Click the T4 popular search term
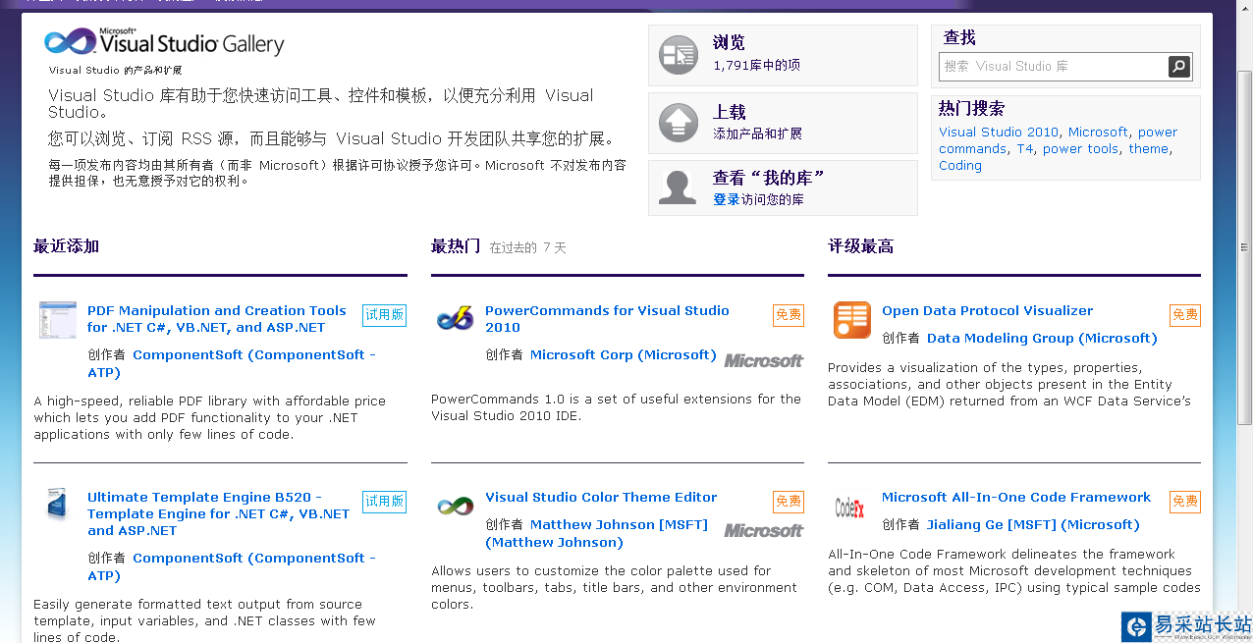 (1025, 148)
